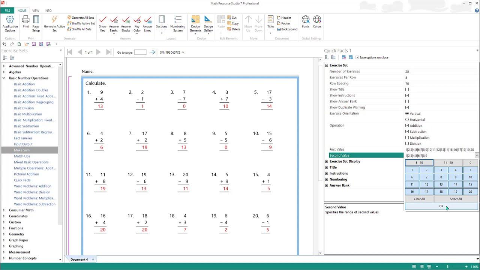Viewport: 480px width, 270px height.
Task: Uncheck the Subtraction operation
Action: click(407, 131)
